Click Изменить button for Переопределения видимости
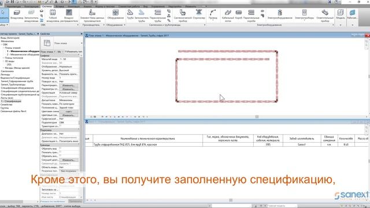The width and height of the screenshot is (370, 208). 68,86
